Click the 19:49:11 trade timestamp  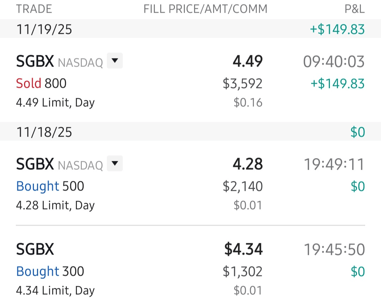pyautogui.click(x=334, y=164)
